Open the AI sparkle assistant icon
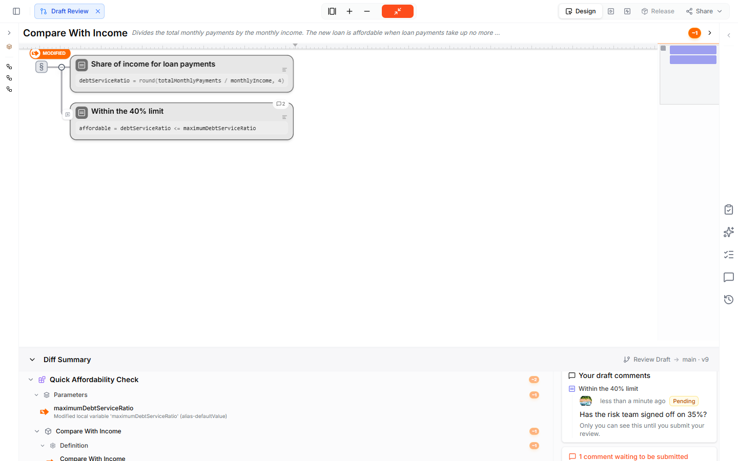The height and width of the screenshot is (461, 738). (x=729, y=232)
